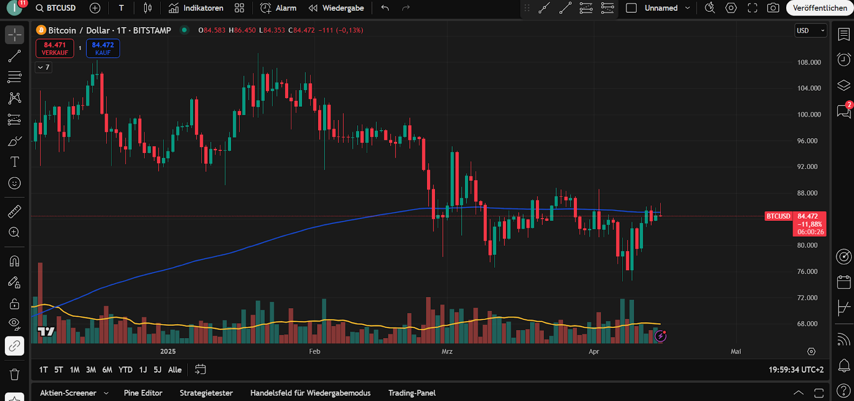Select the text annotation tool
This screenshot has width=854, height=401.
[x=14, y=162]
